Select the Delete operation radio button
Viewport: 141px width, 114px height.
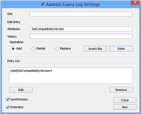click(33, 49)
